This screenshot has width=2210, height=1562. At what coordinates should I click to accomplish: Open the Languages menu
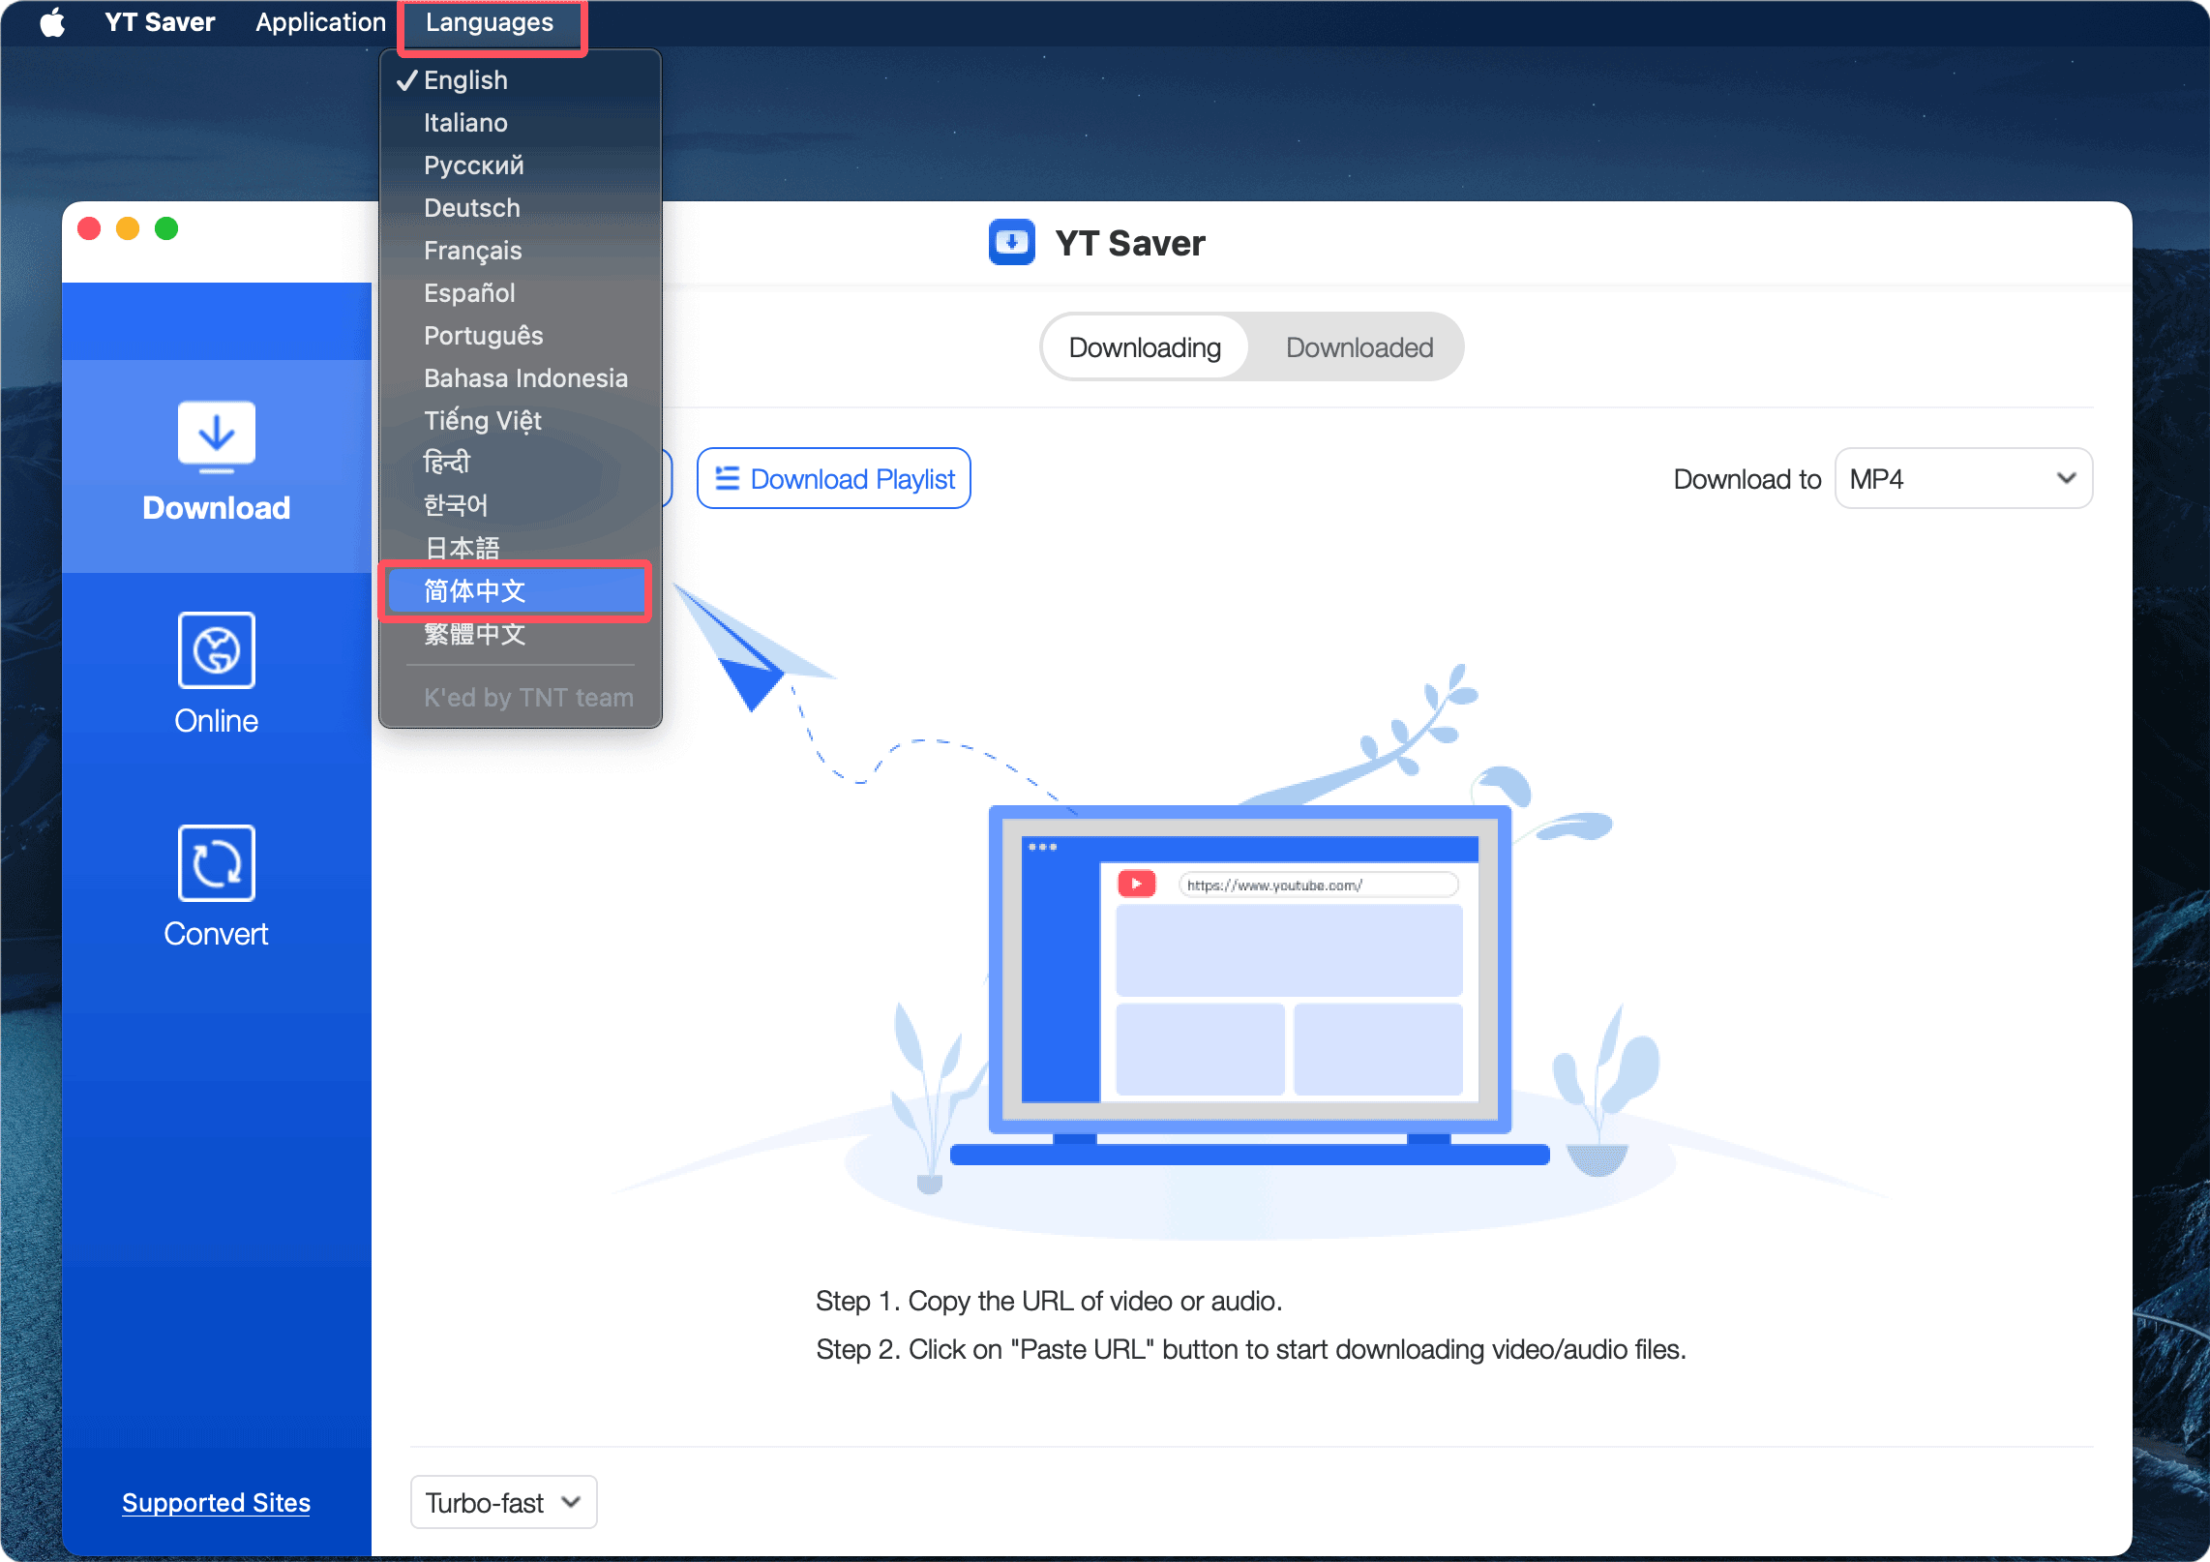coord(490,22)
